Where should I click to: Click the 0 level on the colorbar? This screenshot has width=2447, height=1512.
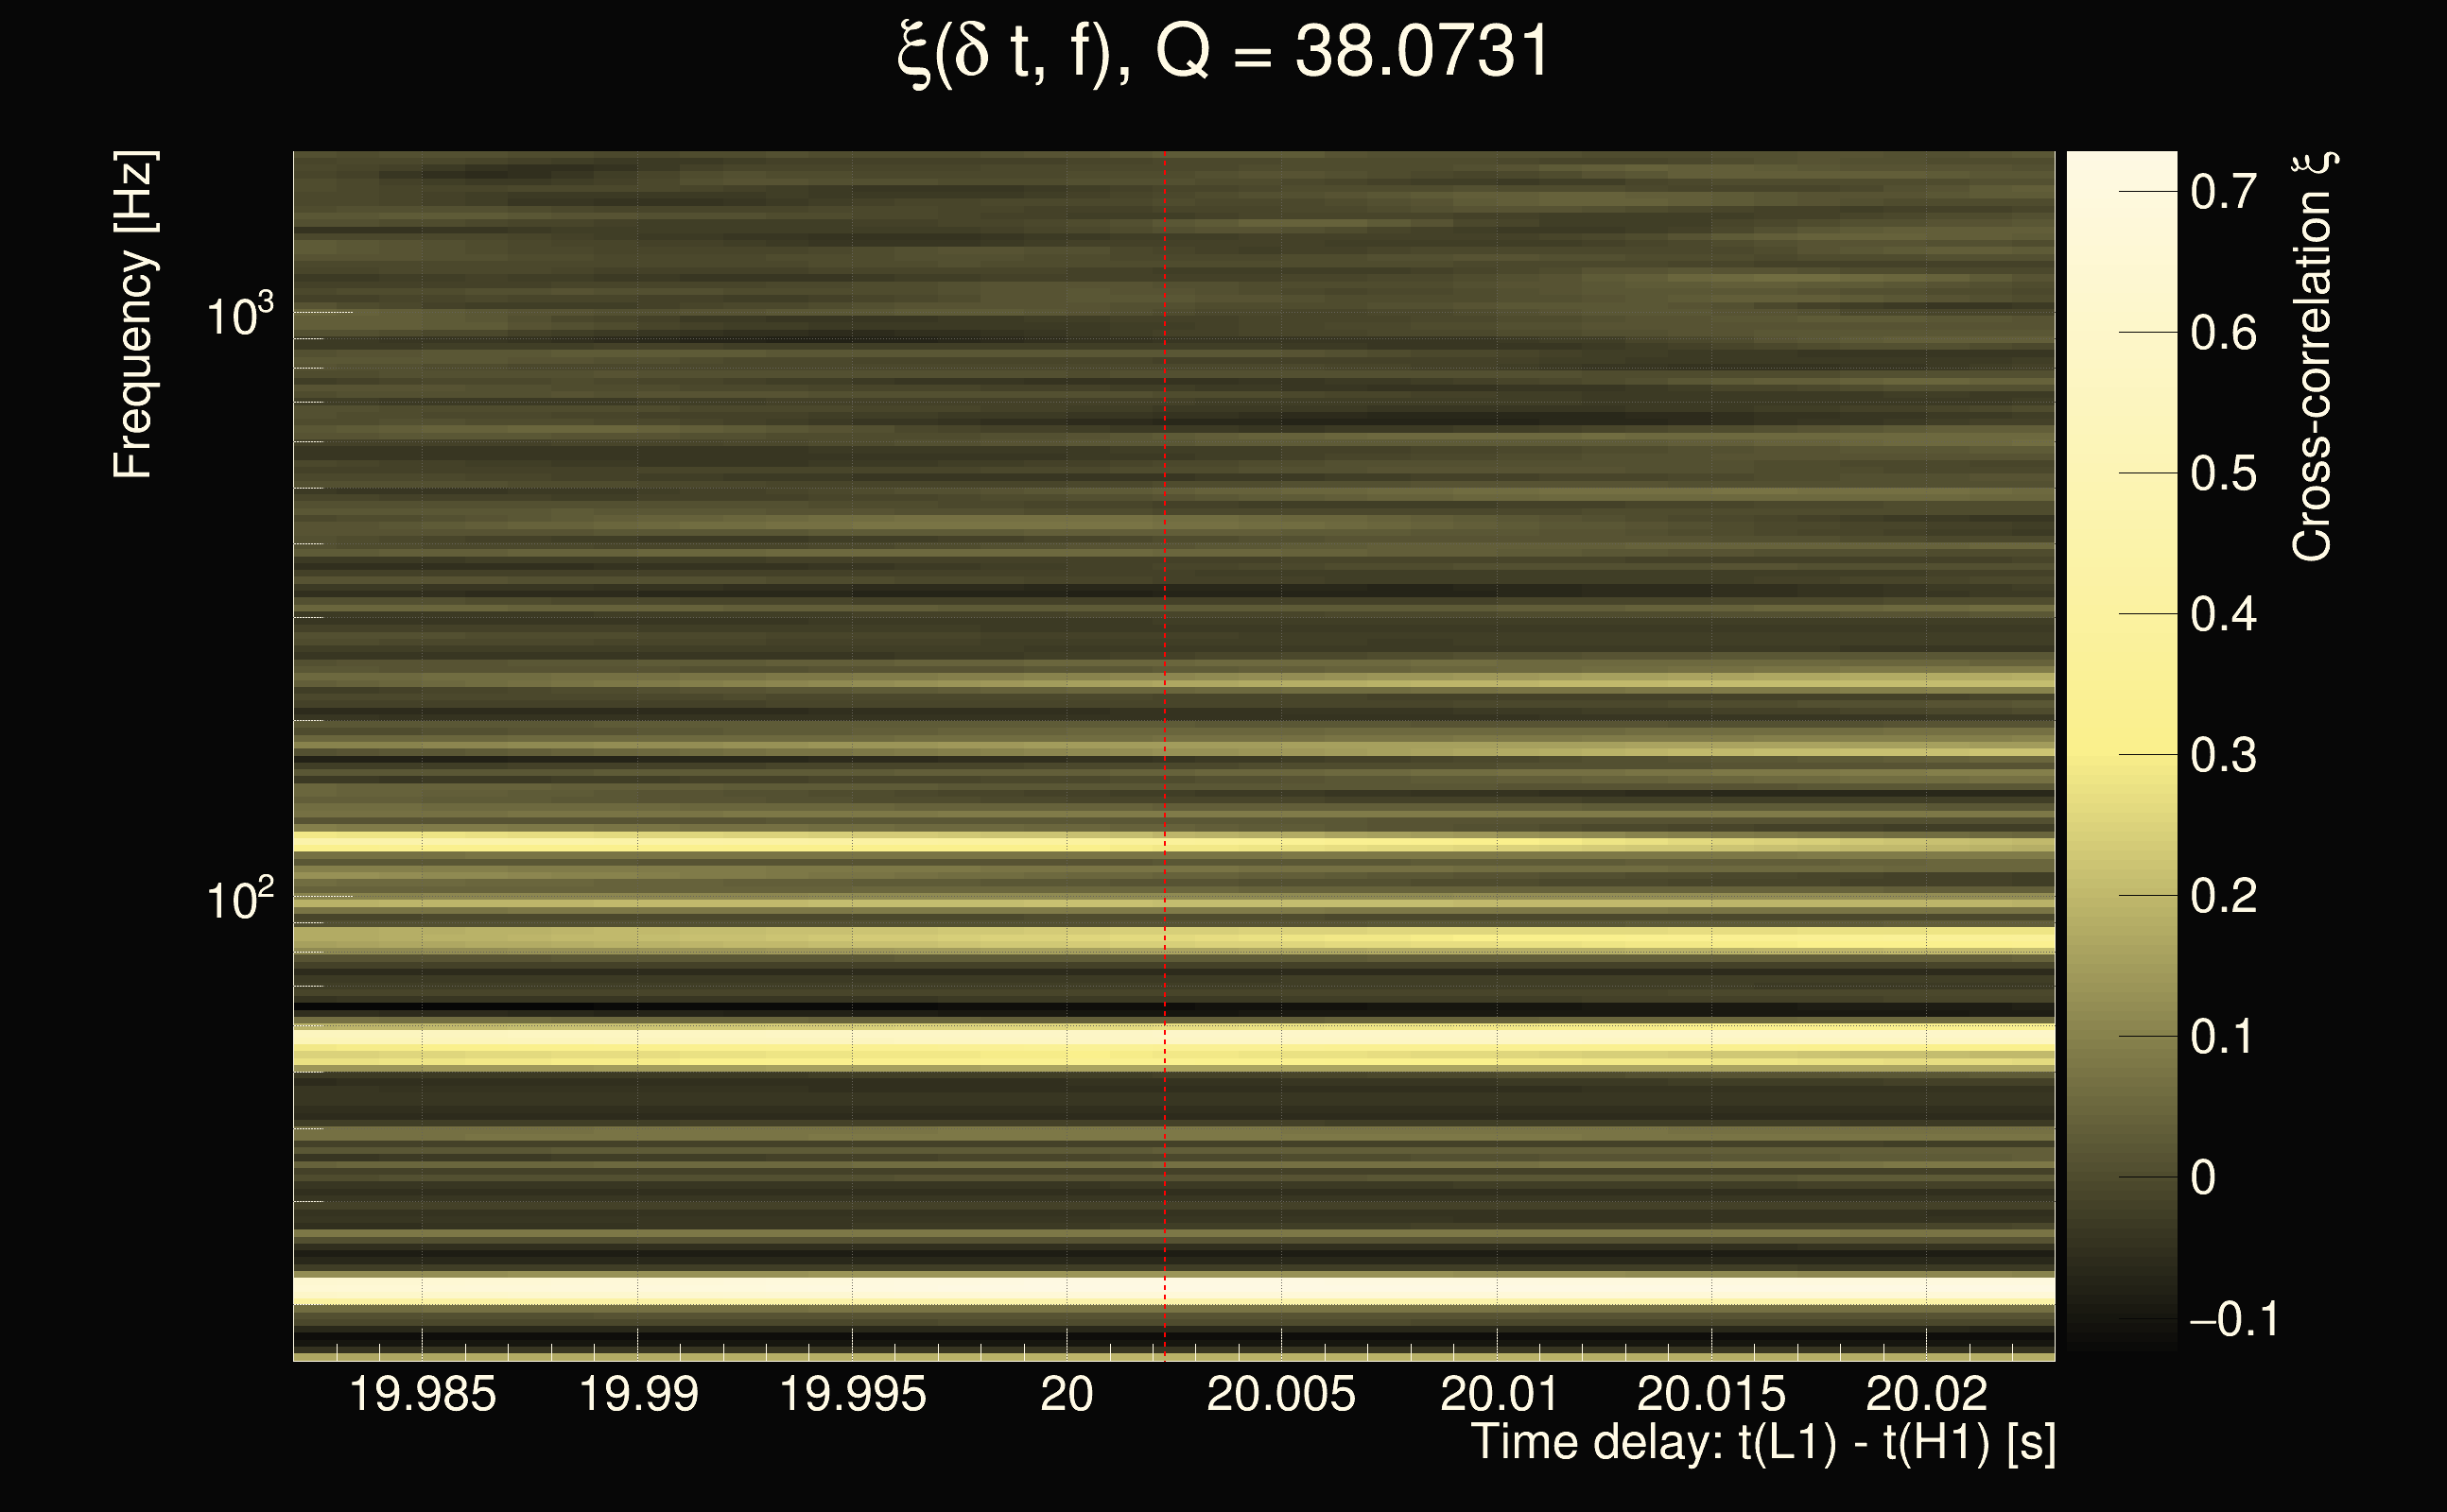[2203, 1178]
